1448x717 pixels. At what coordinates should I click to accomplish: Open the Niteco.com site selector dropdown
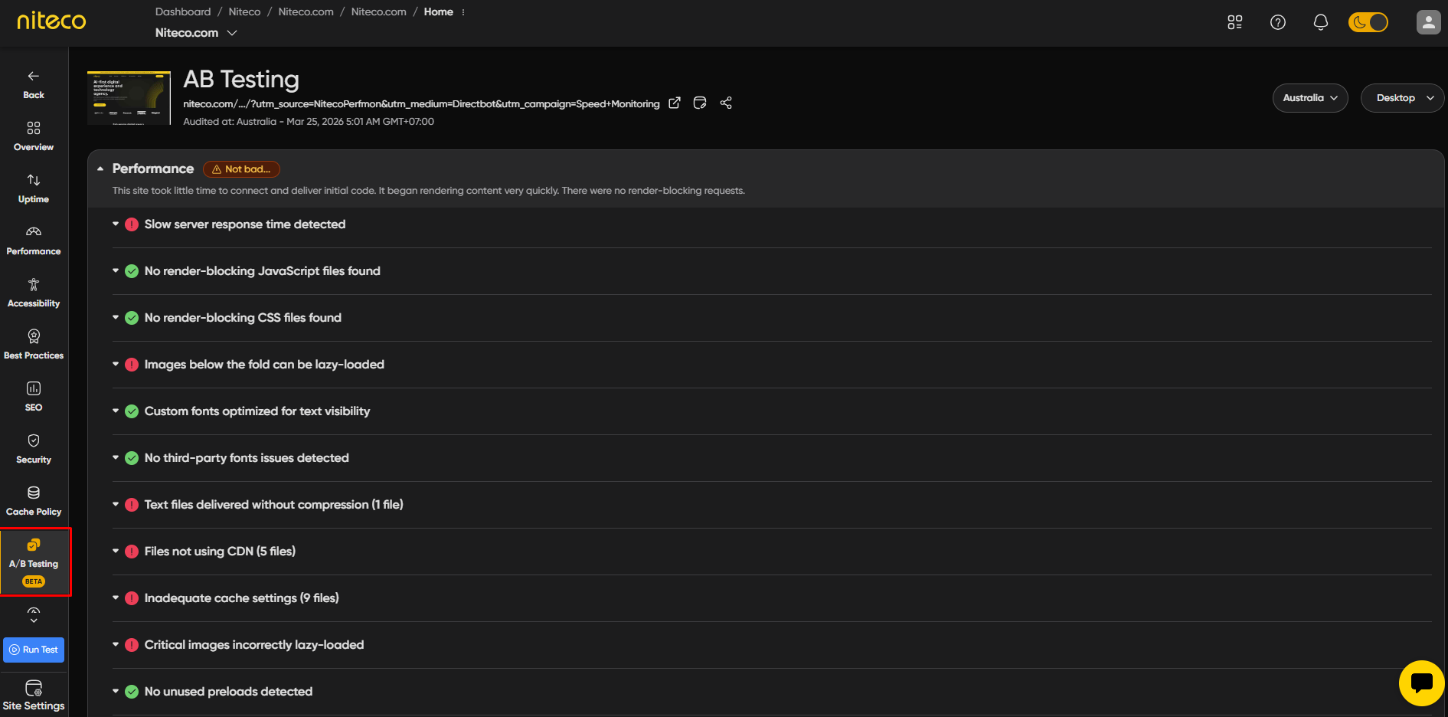196,33
